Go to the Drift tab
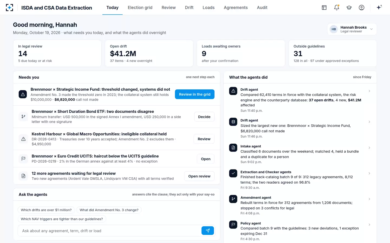The image size is (390, 243). click(189, 8)
